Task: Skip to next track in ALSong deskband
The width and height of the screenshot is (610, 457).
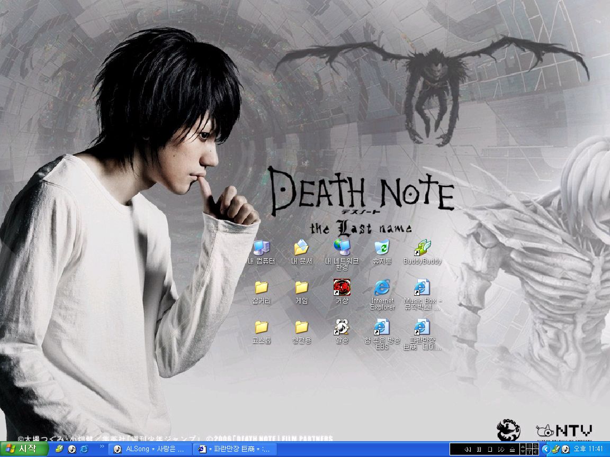Action: (501, 449)
